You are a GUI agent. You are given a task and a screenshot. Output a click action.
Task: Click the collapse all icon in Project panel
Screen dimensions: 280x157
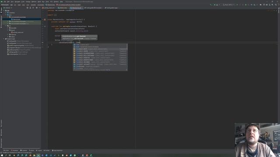[33, 8]
